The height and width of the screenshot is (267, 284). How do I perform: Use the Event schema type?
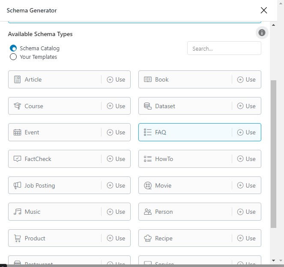[116, 132]
